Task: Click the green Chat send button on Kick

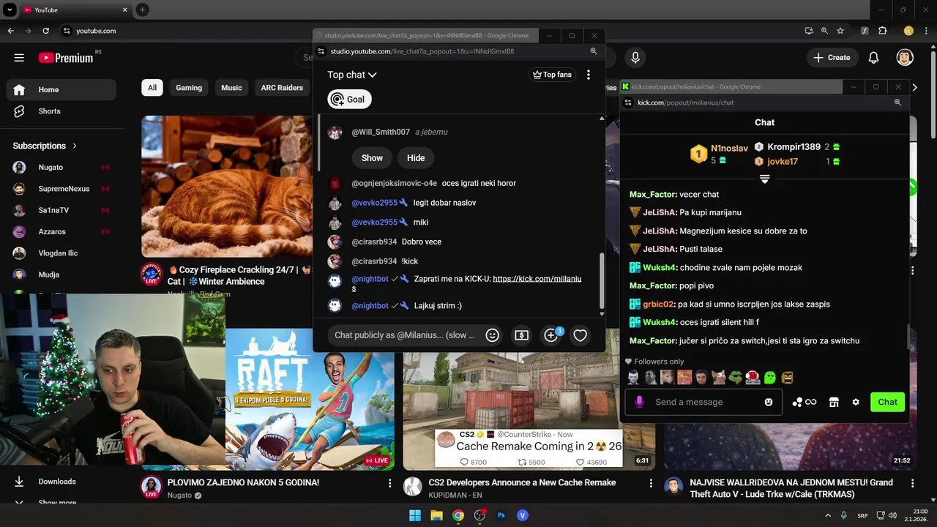Action: (887, 402)
